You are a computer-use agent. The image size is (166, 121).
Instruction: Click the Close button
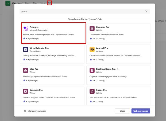(122, 111)
